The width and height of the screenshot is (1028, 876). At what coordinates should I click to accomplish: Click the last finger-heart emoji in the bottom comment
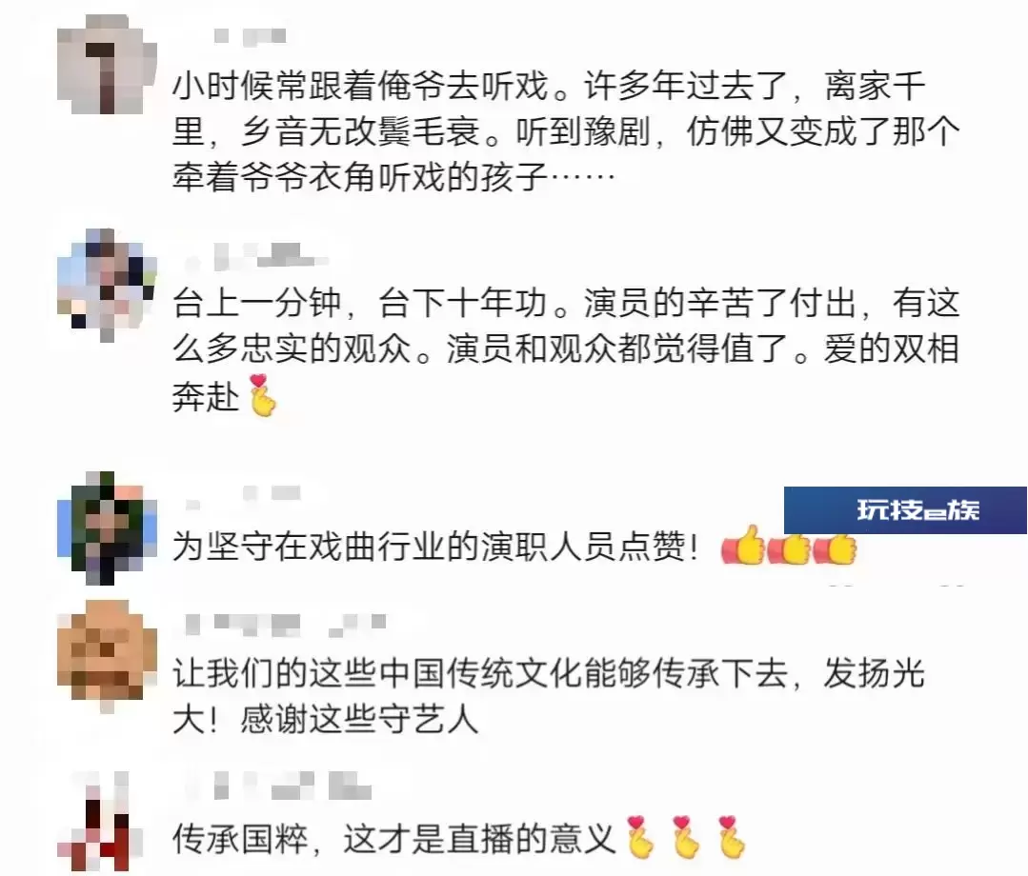click(x=731, y=837)
